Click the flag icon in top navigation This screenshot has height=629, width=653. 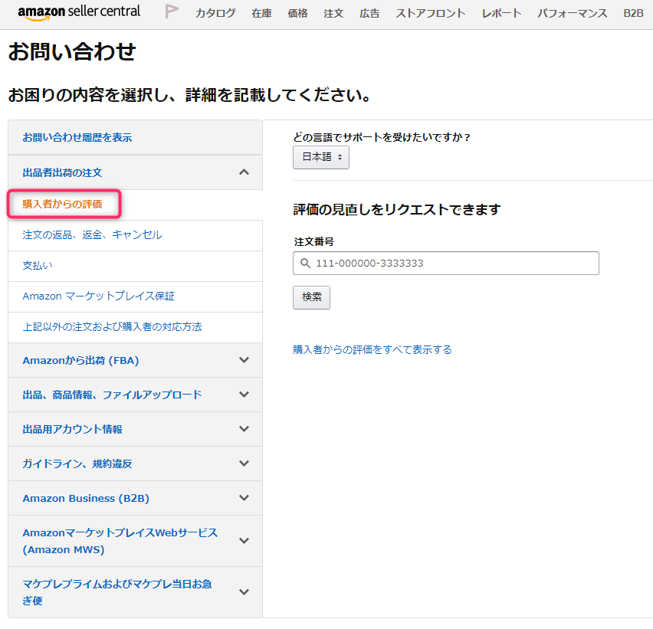[172, 11]
